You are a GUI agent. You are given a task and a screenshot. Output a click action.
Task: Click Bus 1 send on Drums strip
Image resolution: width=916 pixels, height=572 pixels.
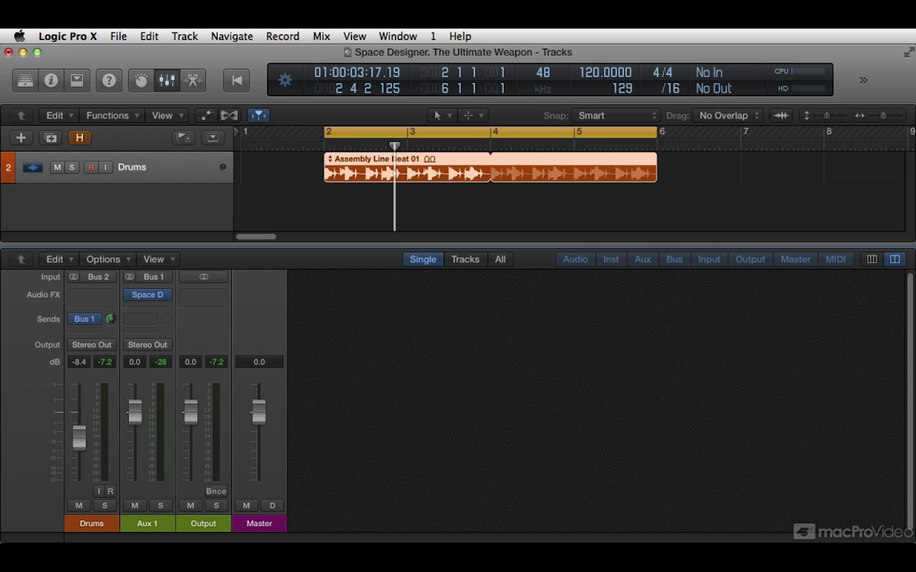85,319
